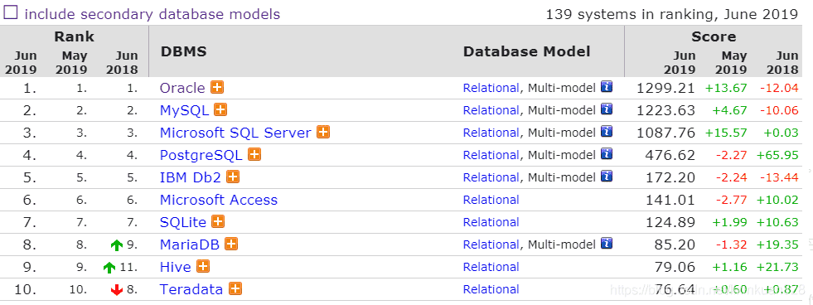Screen dimensions: 813x305
Task: Open the Microsoft Access link
Action: point(219,200)
